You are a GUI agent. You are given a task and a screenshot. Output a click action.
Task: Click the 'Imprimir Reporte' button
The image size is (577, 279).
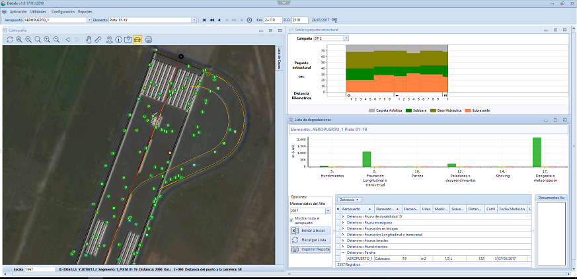tap(311, 249)
